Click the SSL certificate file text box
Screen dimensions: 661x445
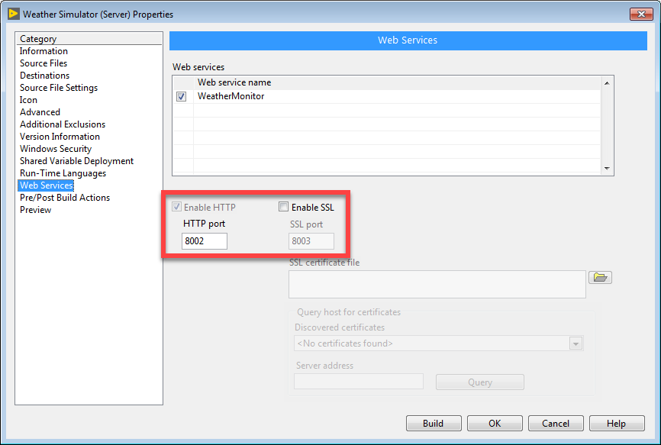(x=437, y=284)
